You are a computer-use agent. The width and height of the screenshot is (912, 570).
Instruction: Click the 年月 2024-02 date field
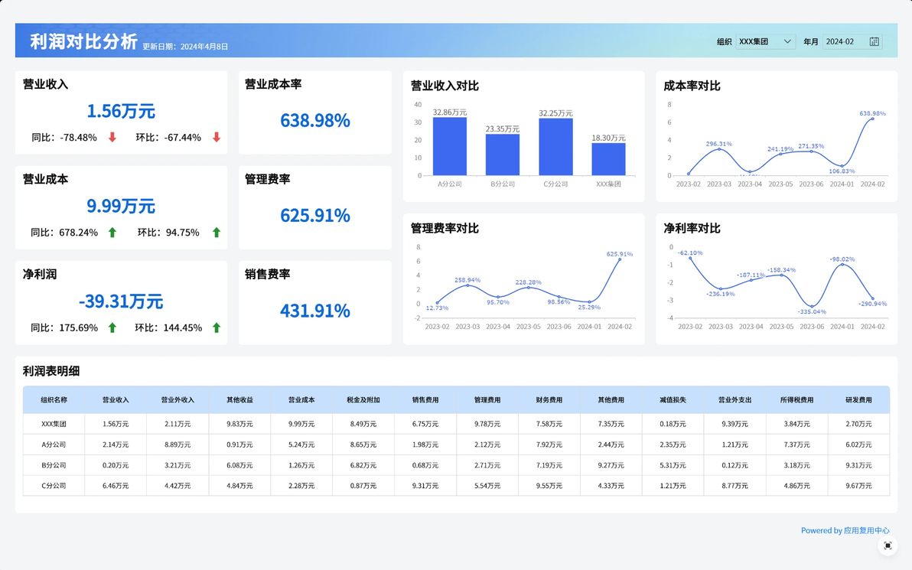click(x=852, y=41)
